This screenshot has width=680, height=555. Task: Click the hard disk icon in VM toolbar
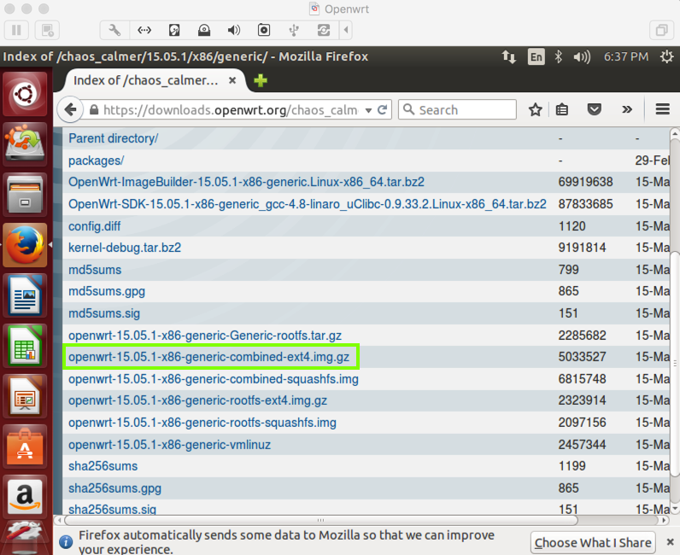click(x=174, y=30)
